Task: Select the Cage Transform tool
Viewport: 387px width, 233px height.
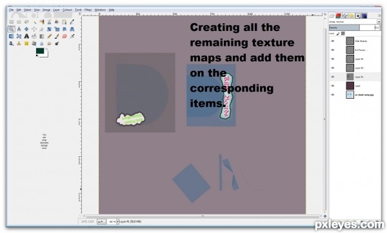Action: point(19,36)
